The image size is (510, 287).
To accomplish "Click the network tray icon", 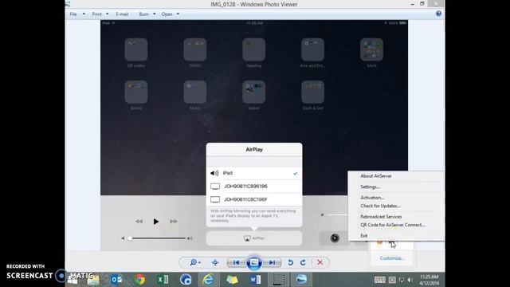I will 402,280.
